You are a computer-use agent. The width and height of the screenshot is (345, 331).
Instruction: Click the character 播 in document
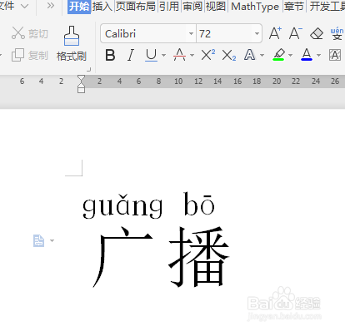199,257
